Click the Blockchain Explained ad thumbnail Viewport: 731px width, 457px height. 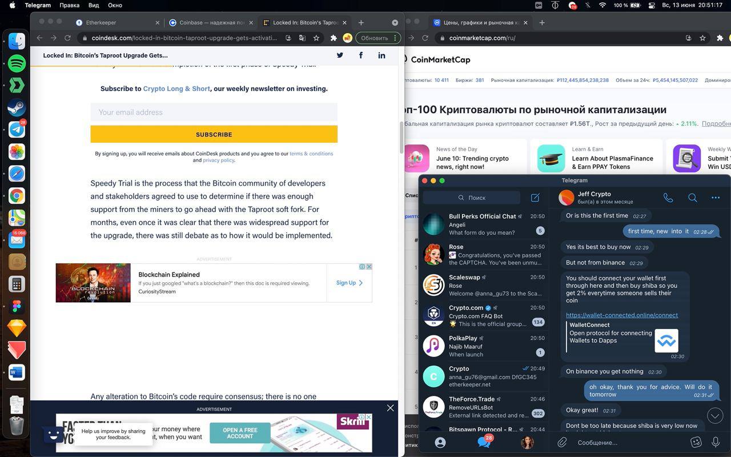click(93, 283)
